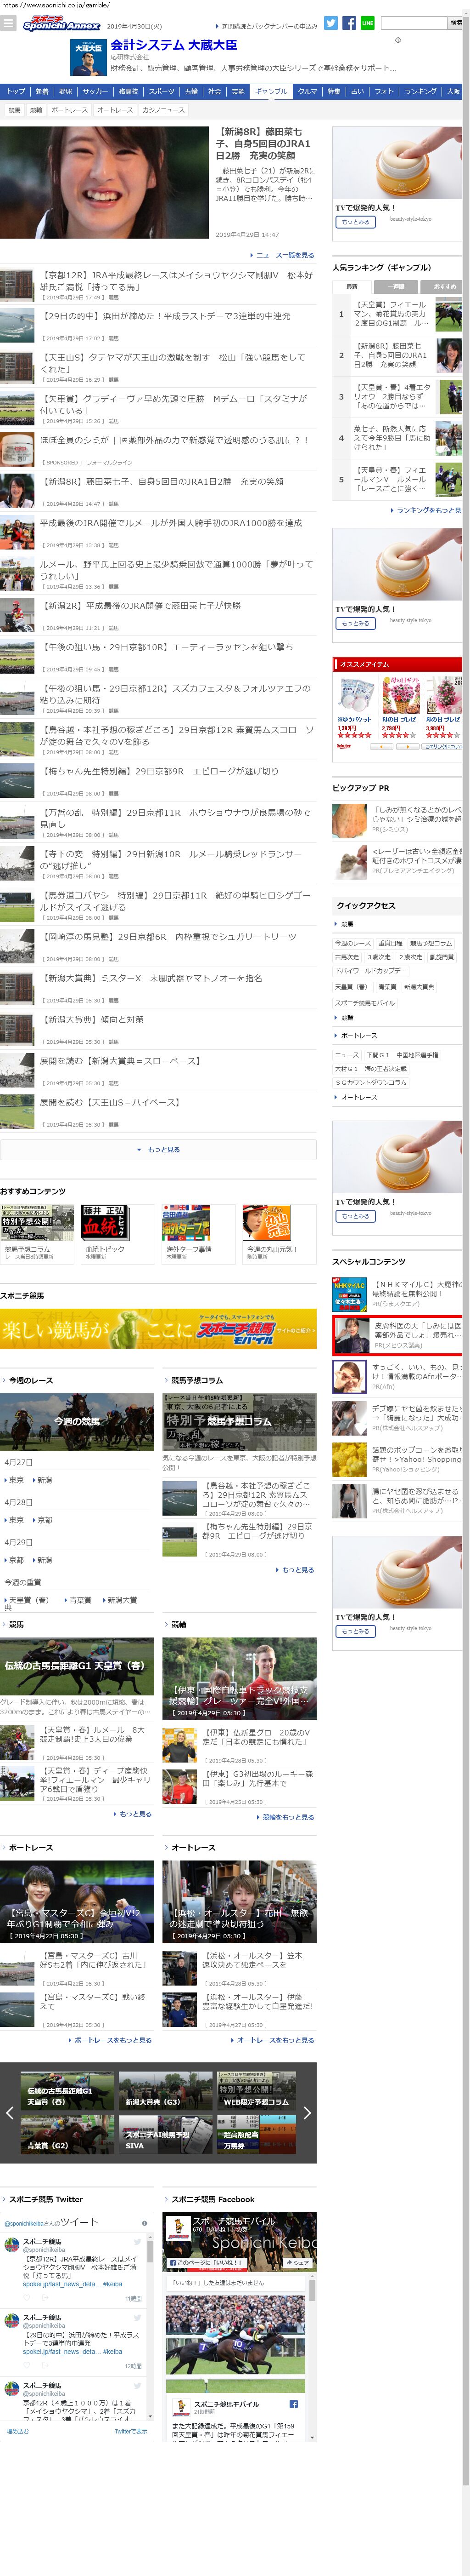Click the Twitter widget info icon
The image size is (470, 2576).
tap(145, 2223)
